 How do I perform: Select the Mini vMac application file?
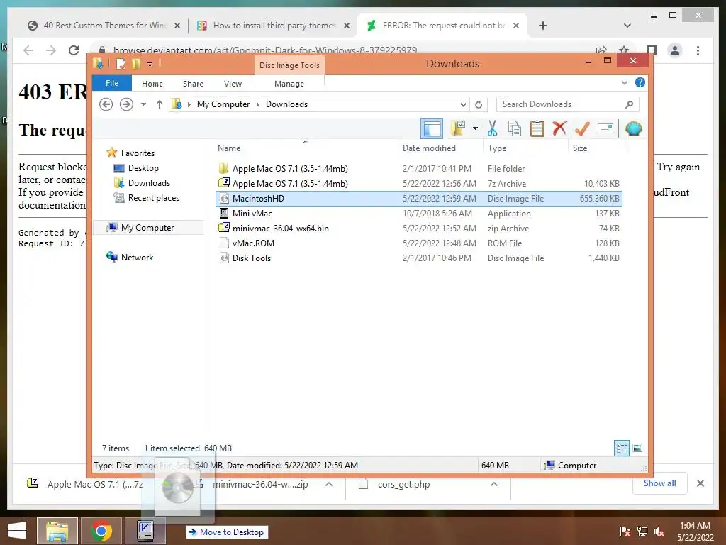pyautogui.click(x=418, y=213)
